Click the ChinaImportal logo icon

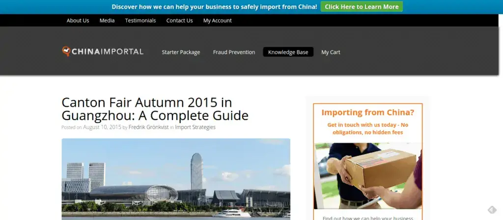[66, 51]
